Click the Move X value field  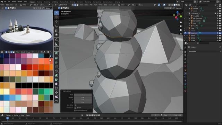(x=83, y=98)
